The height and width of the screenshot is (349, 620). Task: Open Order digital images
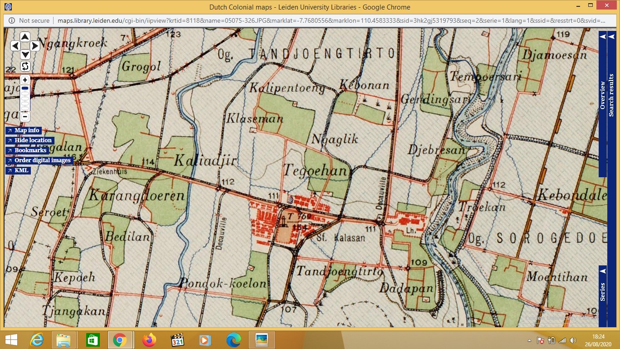[39, 160]
